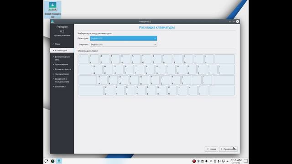The image size is (292, 164).
Task: Click the Q key in the keyboard preview
Action: pyautogui.click(x=98, y=70)
